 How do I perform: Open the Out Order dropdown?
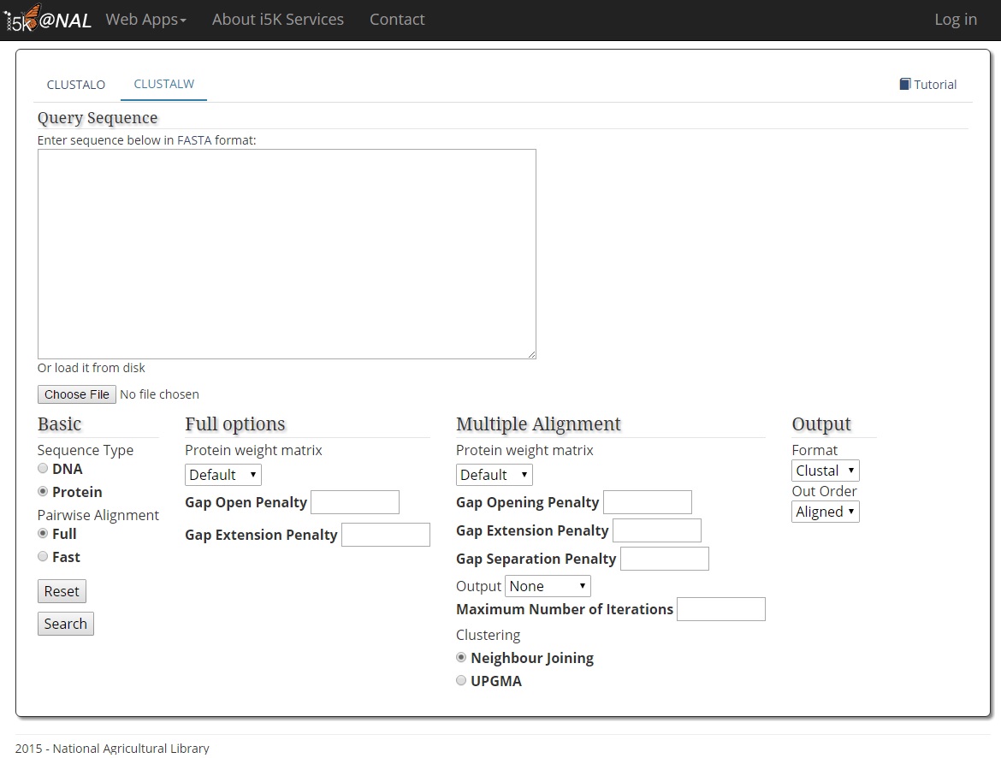coord(825,512)
